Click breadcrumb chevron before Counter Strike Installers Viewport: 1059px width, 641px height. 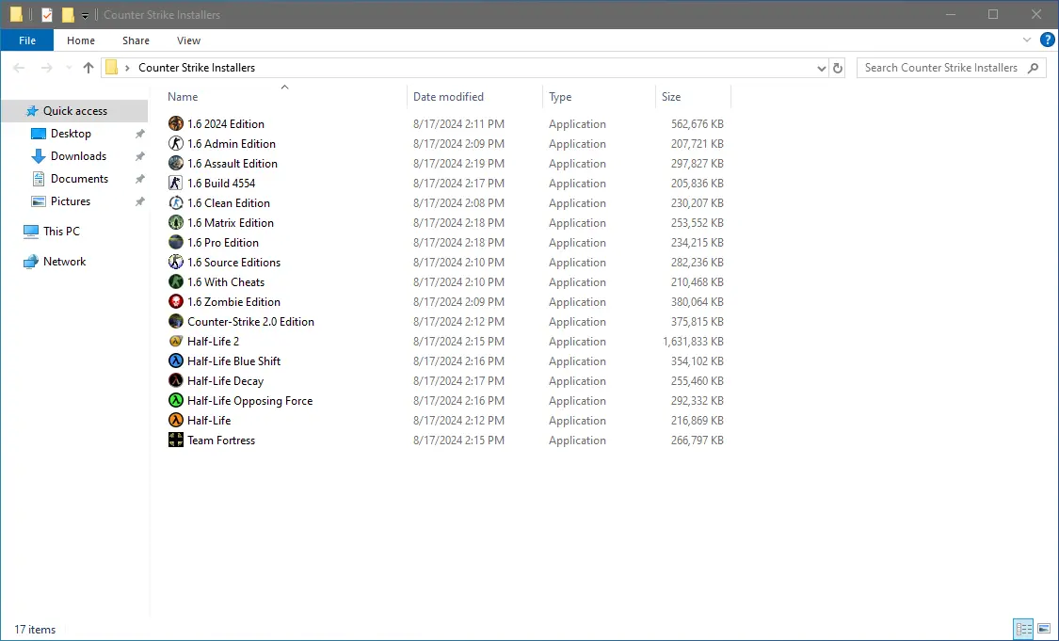click(x=127, y=68)
